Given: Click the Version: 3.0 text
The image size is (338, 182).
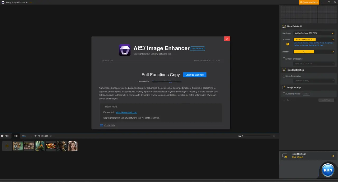Looking at the screenshot, I should [x=108, y=61].
